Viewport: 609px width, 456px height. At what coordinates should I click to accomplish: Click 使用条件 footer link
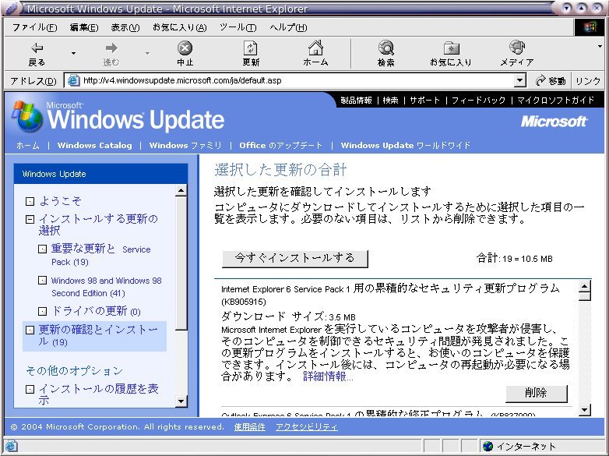click(250, 427)
